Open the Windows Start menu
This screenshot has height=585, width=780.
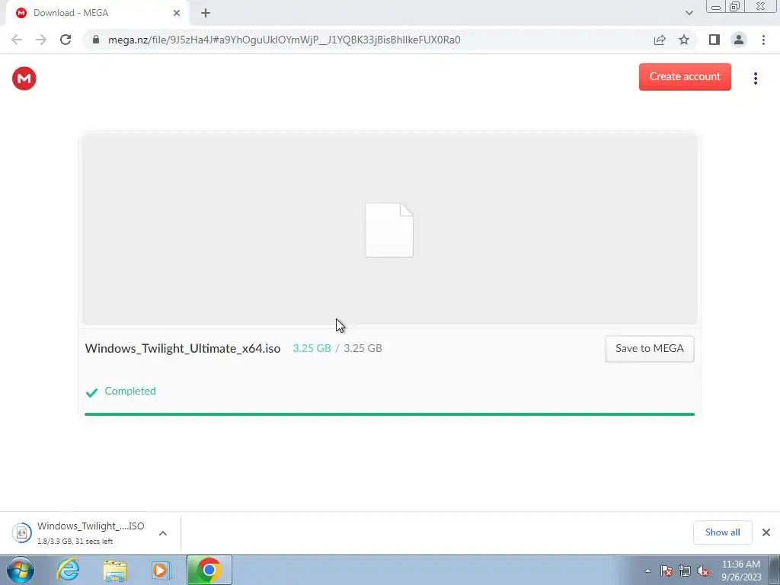(21, 570)
